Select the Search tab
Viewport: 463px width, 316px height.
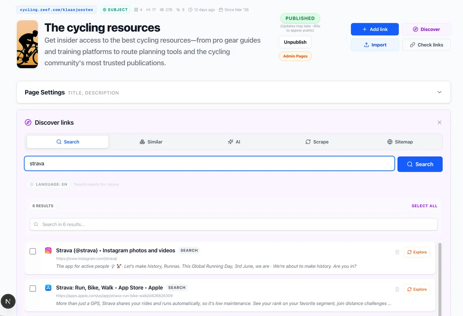[68, 142]
